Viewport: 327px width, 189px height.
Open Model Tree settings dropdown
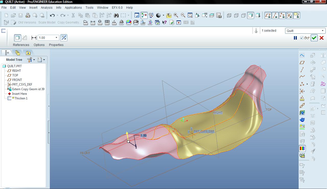31,60
